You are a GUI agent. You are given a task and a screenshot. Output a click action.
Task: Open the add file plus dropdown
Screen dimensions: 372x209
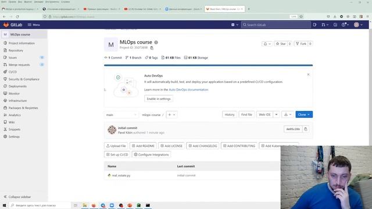(x=171, y=115)
